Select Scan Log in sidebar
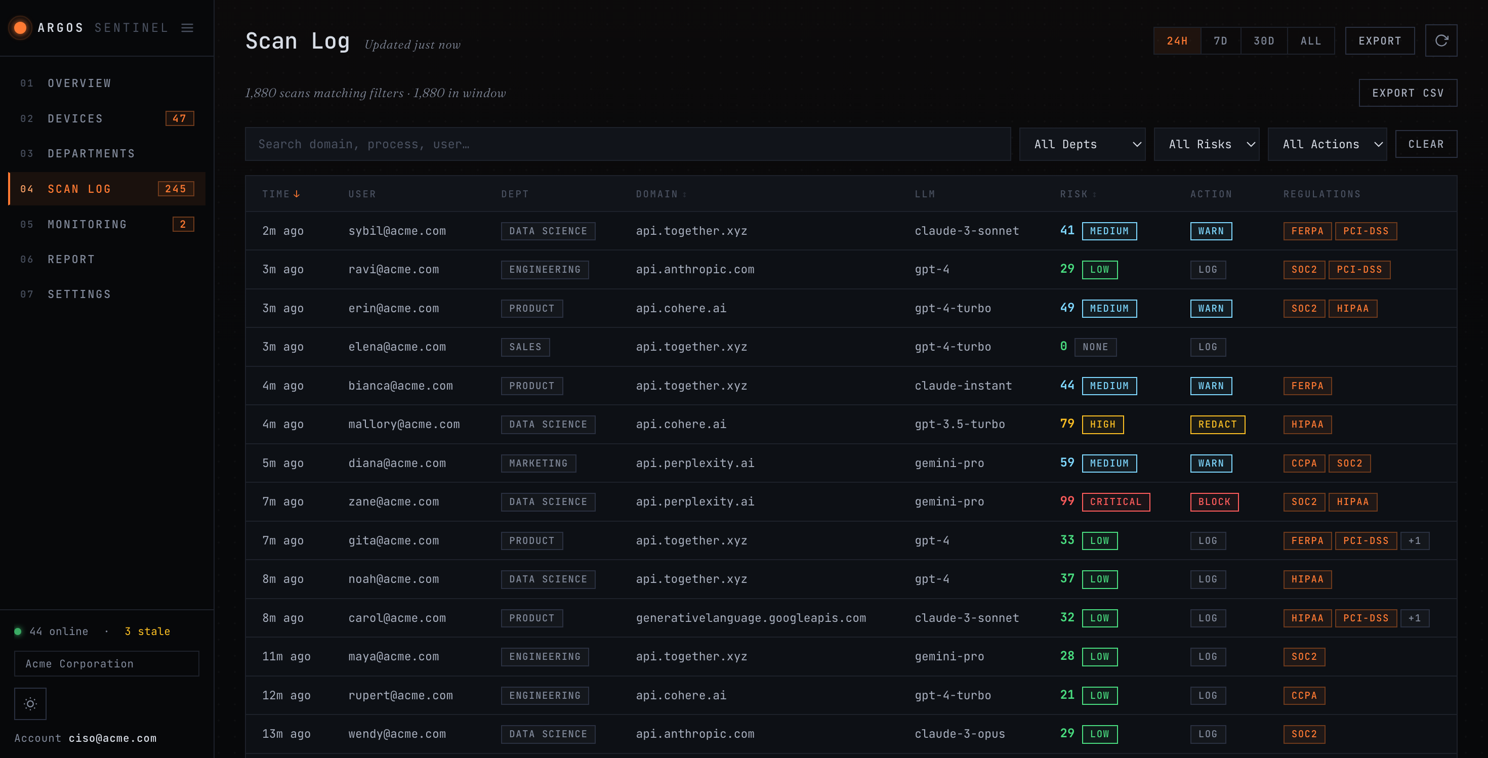 click(107, 189)
